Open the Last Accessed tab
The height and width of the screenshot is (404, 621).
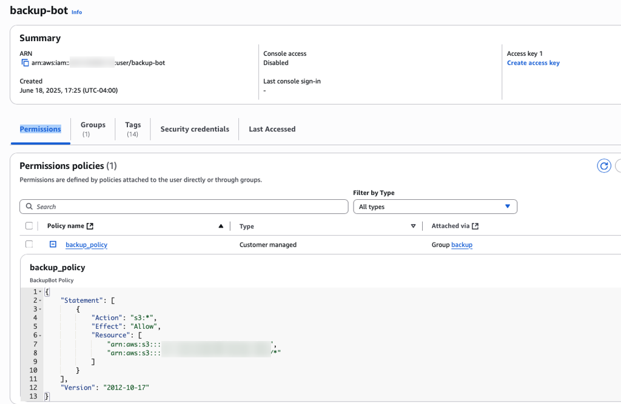272,129
